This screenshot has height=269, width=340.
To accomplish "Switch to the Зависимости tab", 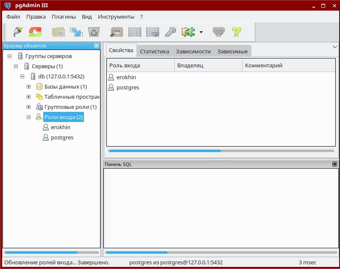I will click(193, 51).
